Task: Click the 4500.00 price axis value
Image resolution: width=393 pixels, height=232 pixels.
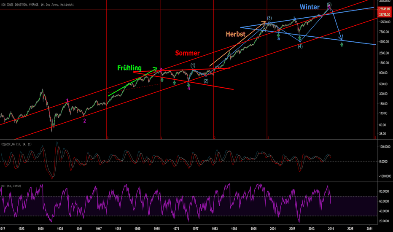Action: click(x=384, y=42)
